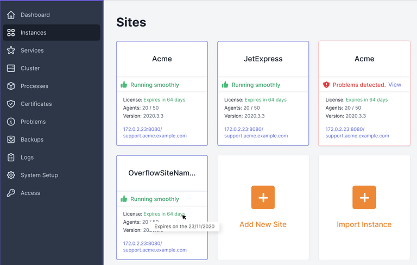Viewport: 417px width, 265px height.
Task: Click the JetExpress site card title
Action: (x=263, y=59)
